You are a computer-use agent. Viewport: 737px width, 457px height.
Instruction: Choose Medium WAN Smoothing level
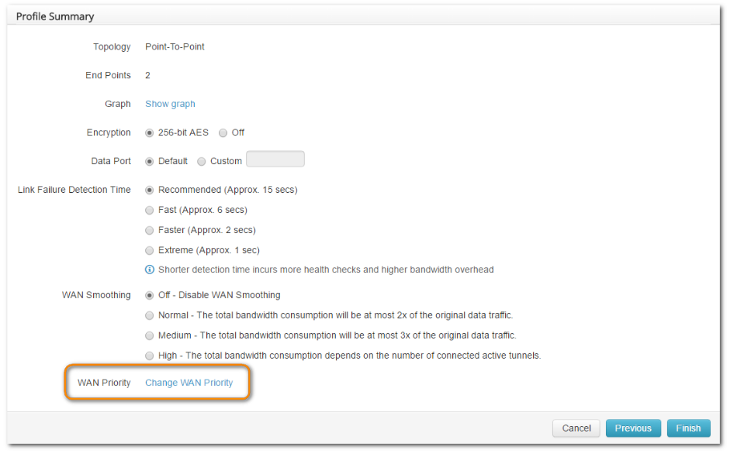pyautogui.click(x=150, y=335)
